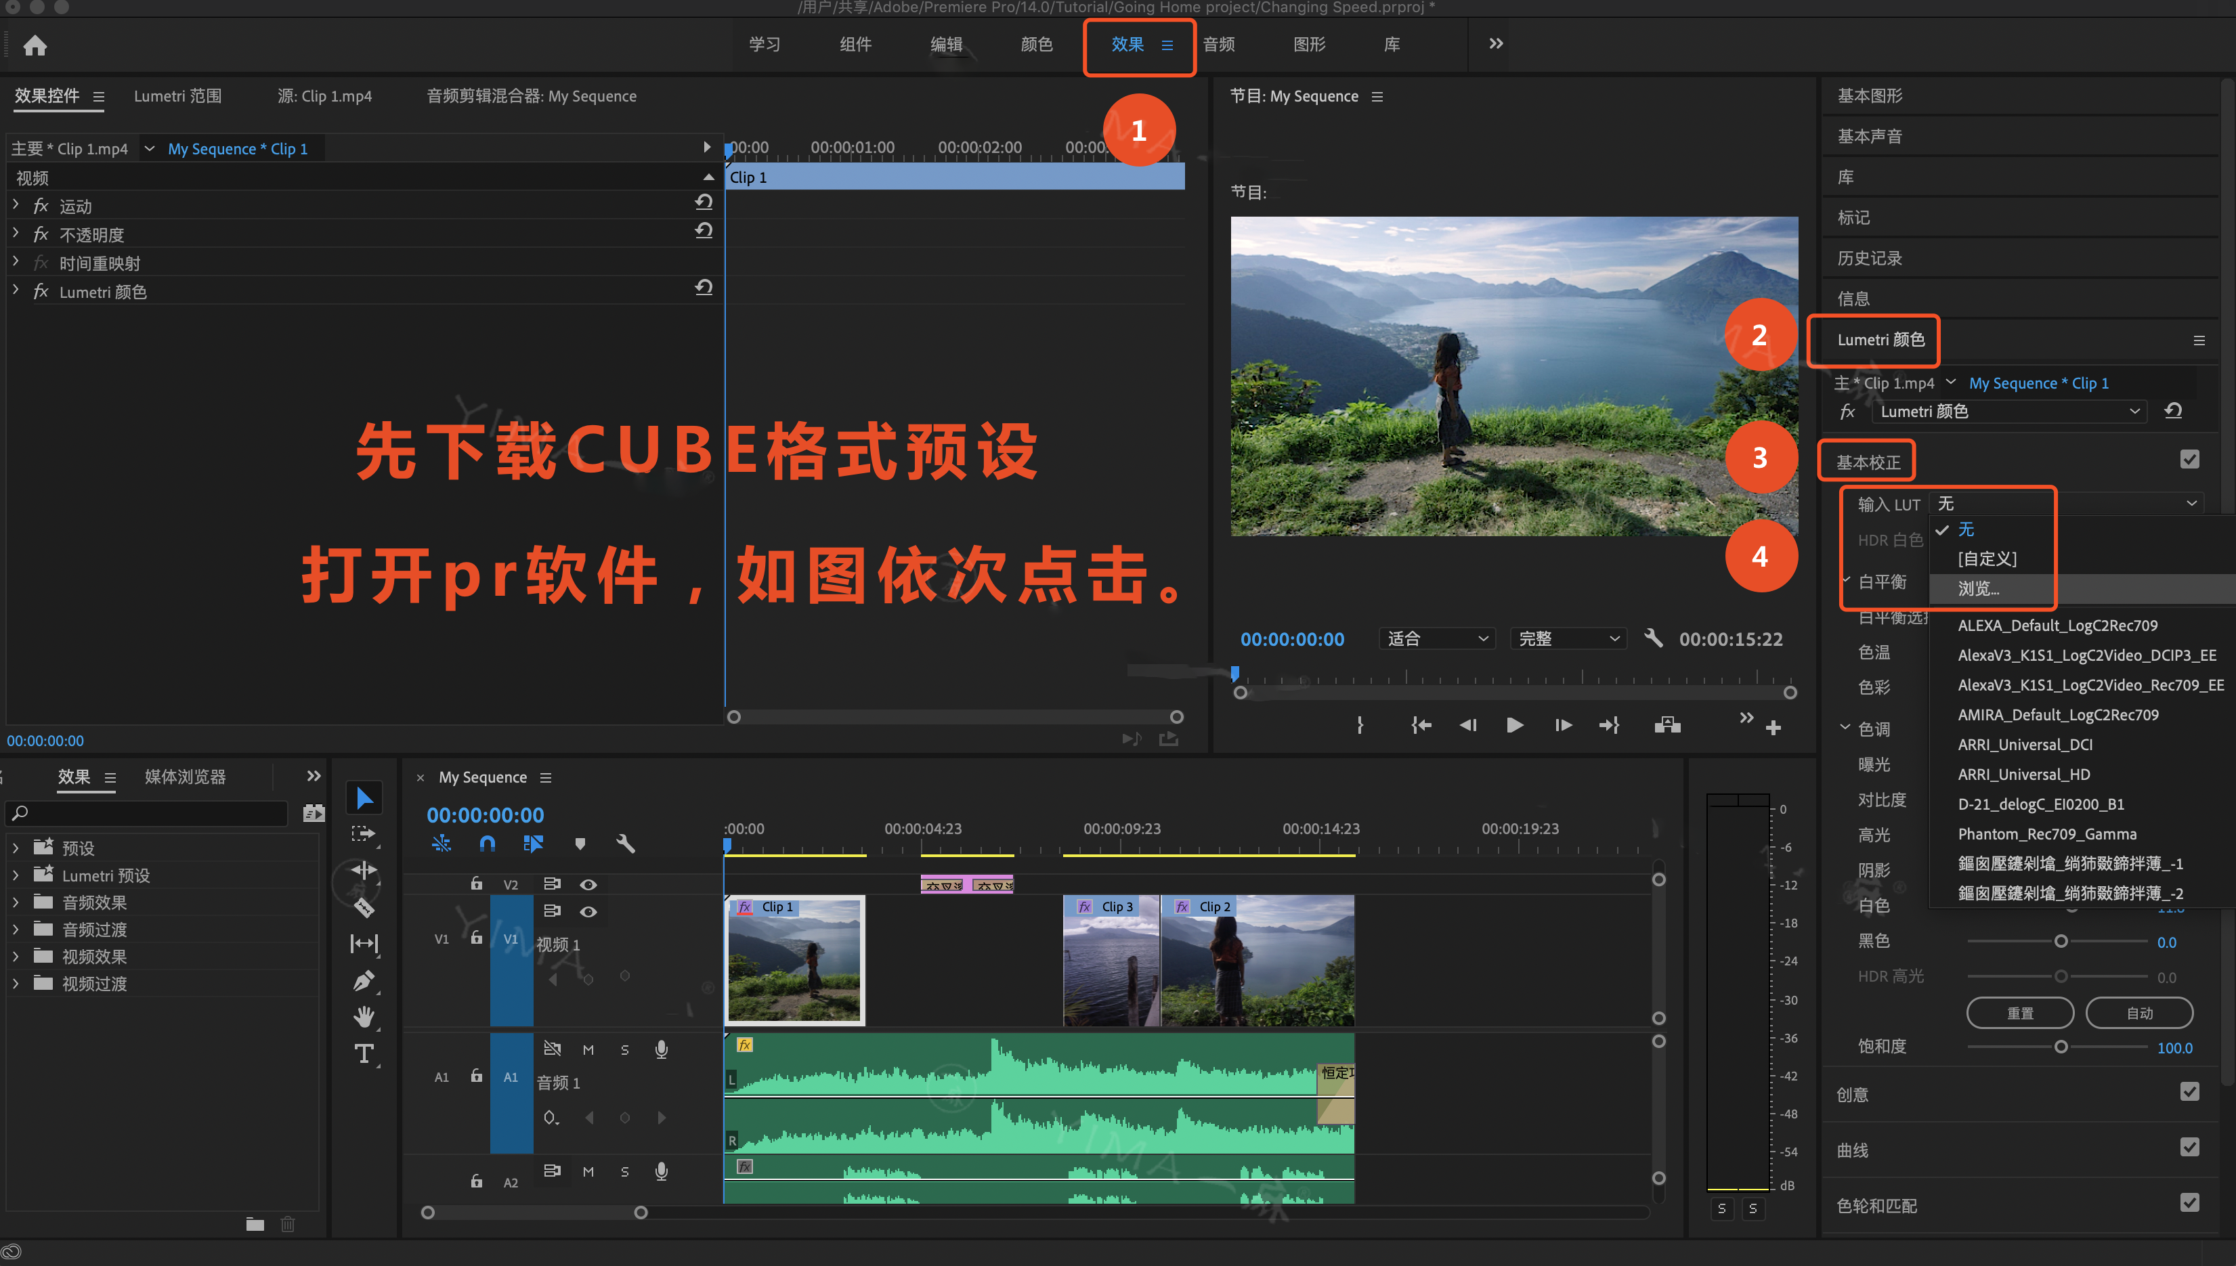Show more workspaces via double chevron

1496,43
